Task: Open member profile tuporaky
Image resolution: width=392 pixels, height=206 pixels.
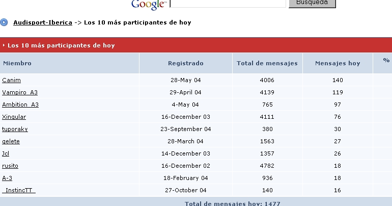Action: pos(15,129)
